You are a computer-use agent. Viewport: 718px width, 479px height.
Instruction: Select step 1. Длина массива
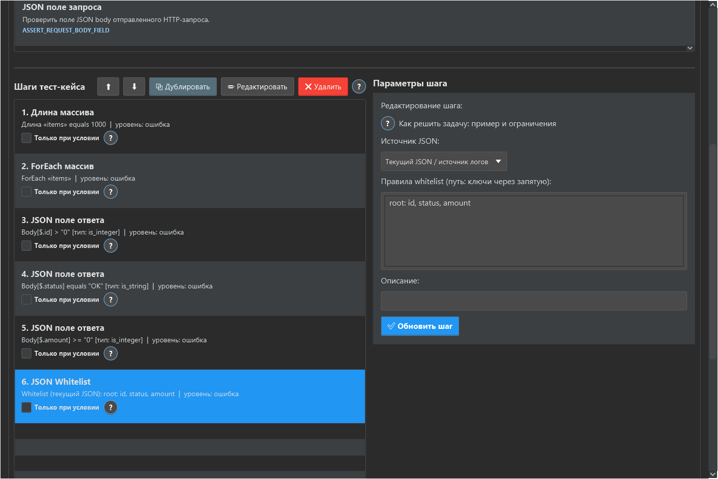pyautogui.click(x=190, y=127)
